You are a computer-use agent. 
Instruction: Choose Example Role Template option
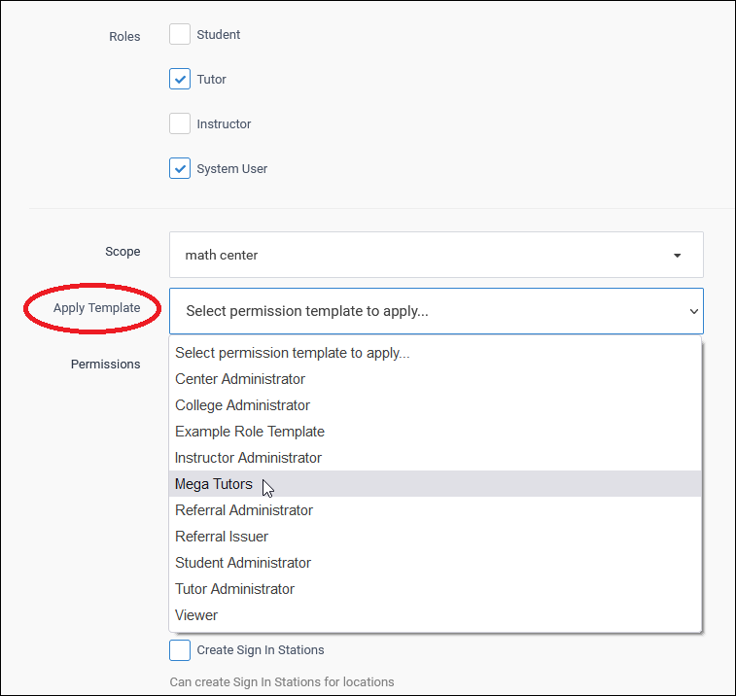pyautogui.click(x=250, y=432)
